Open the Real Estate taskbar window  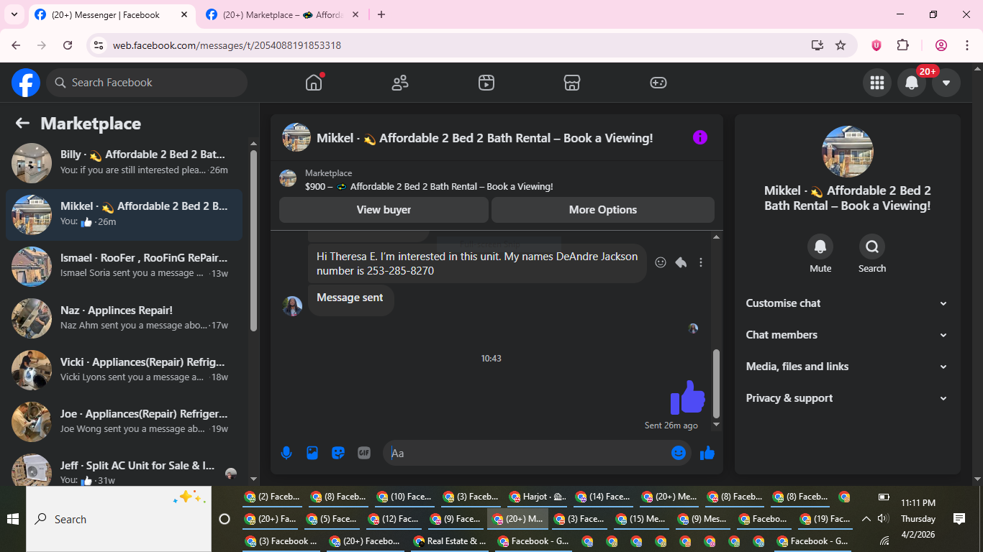click(x=450, y=541)
